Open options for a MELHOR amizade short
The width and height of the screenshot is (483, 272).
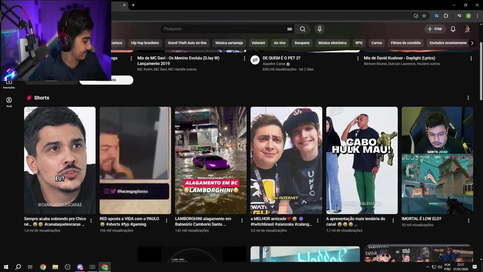pos(317,221)
